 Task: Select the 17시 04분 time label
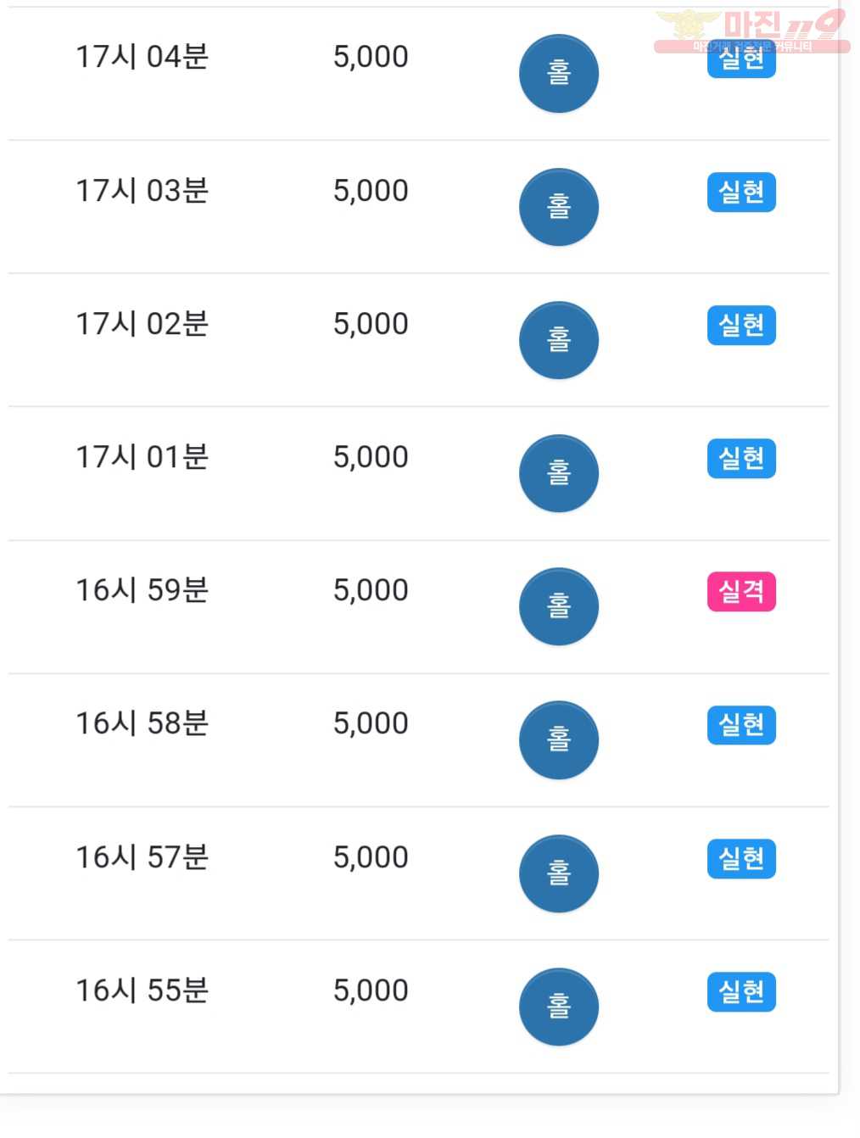[142, 57]
